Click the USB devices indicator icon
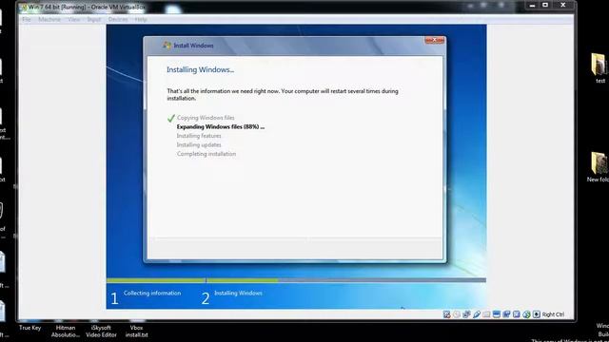Screen dimensions: 609x342 click(x=477, y=314)
